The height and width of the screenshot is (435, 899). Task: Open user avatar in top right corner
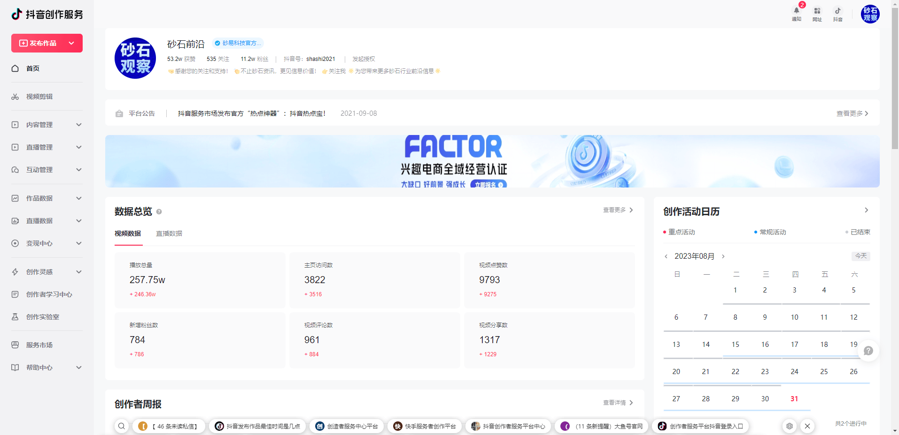pos(870,14)
